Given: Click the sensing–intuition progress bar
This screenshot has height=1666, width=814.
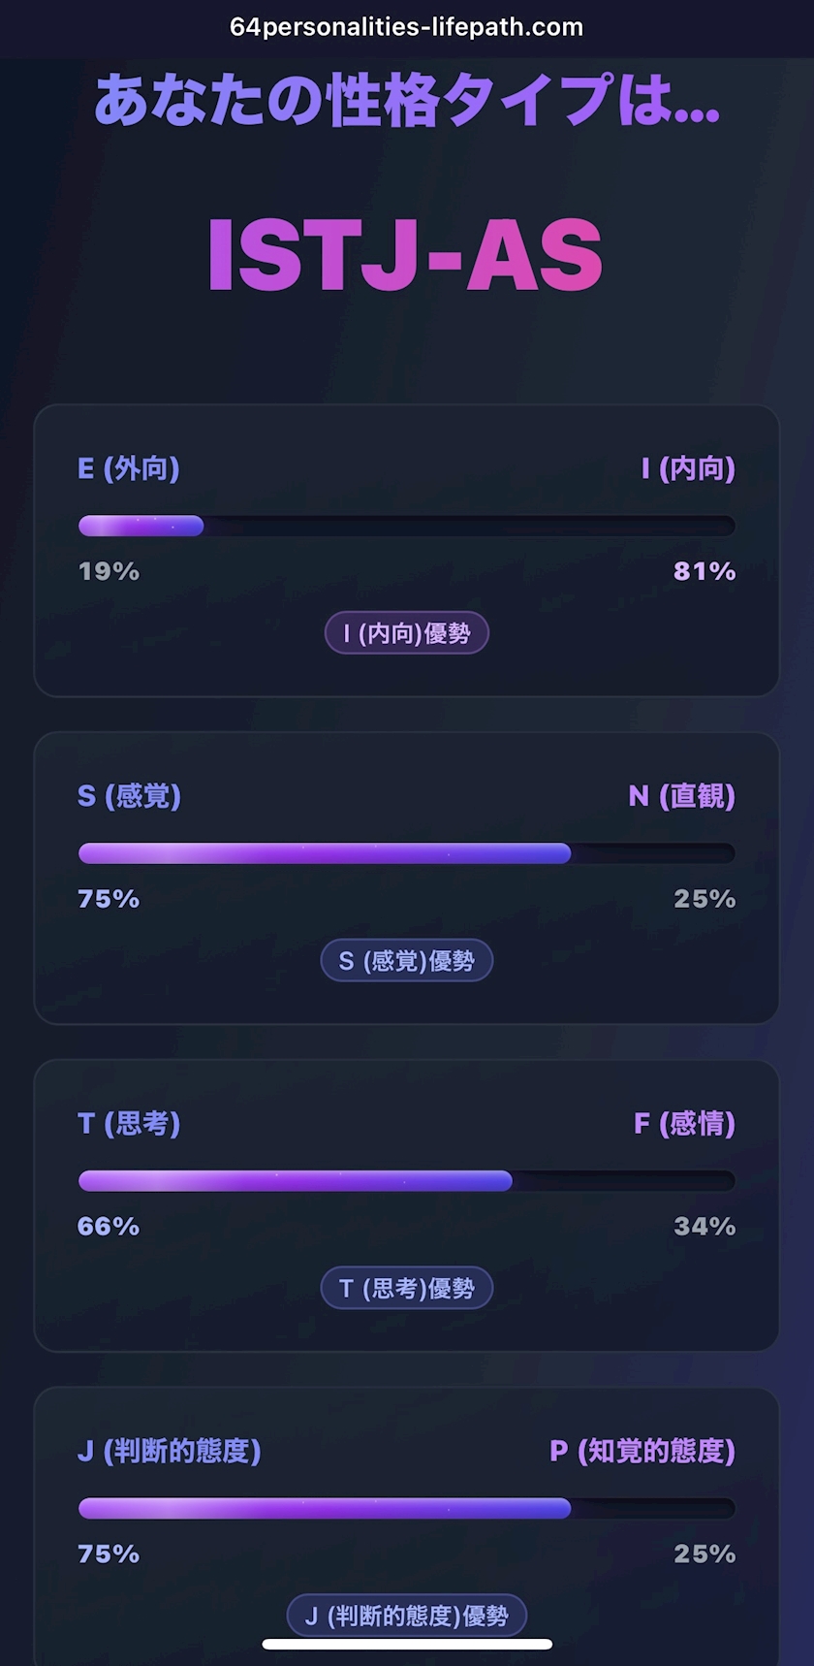Looking at the screenshot, I should coord(407,853).
